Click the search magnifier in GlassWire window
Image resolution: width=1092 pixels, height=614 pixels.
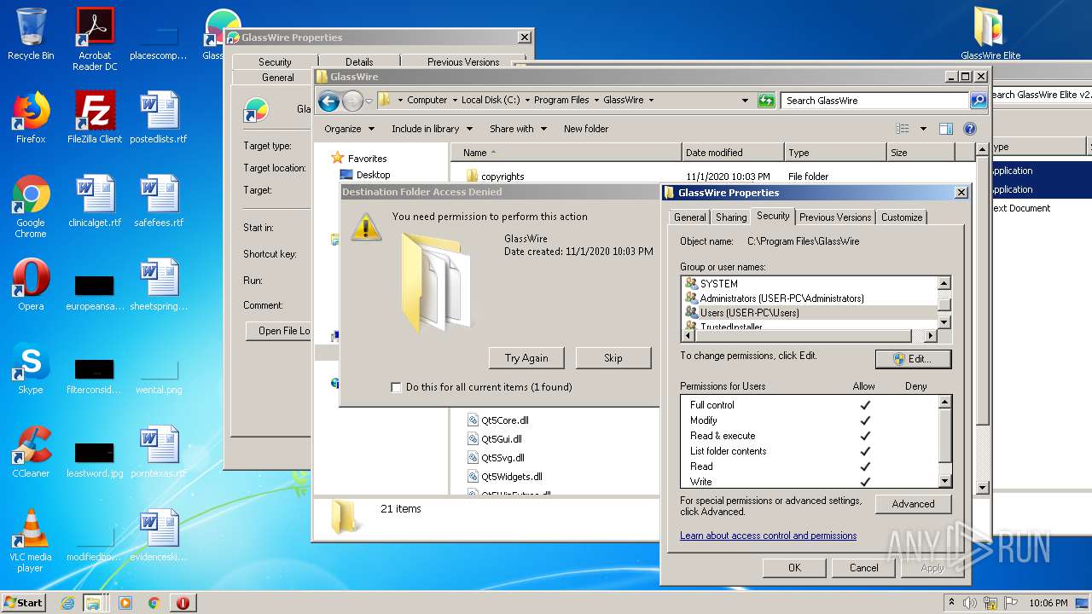979,101
